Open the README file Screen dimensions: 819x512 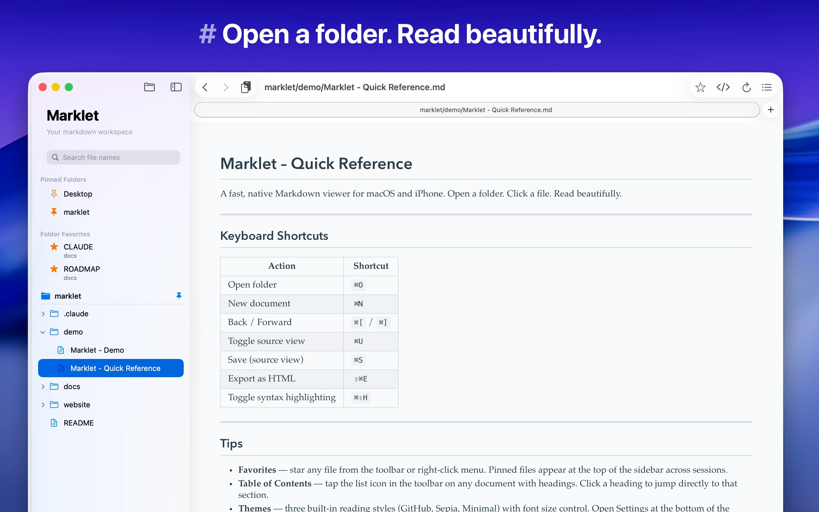pos(78,423)
